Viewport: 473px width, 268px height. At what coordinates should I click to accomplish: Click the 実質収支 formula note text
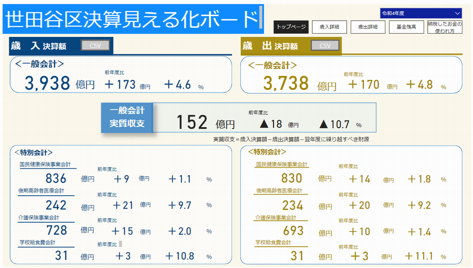[x=291, y=139]
